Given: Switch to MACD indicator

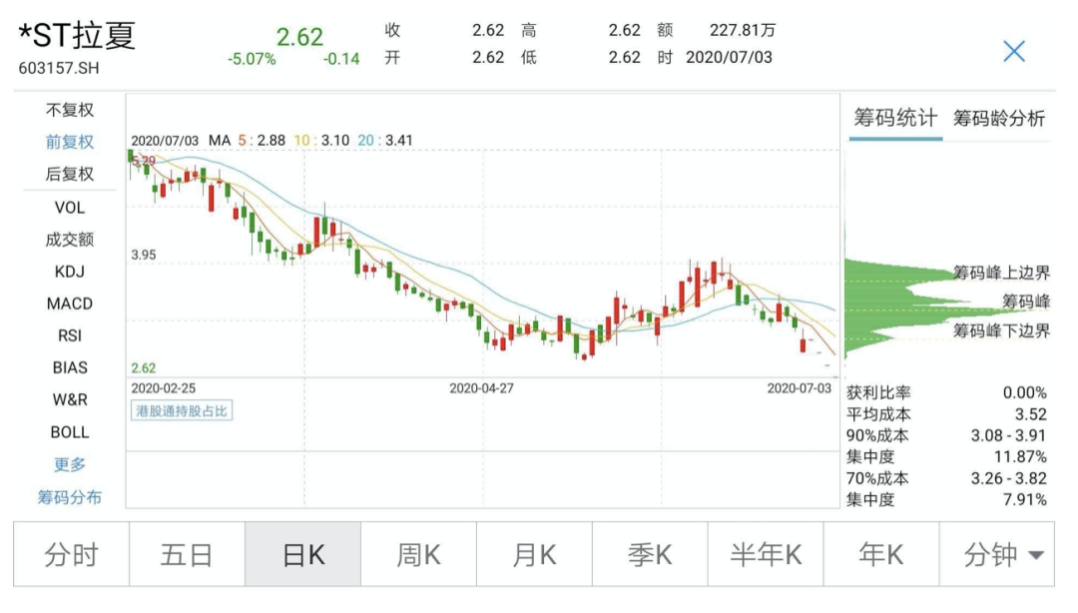Looking at the screenshot, I should [70, 304].
